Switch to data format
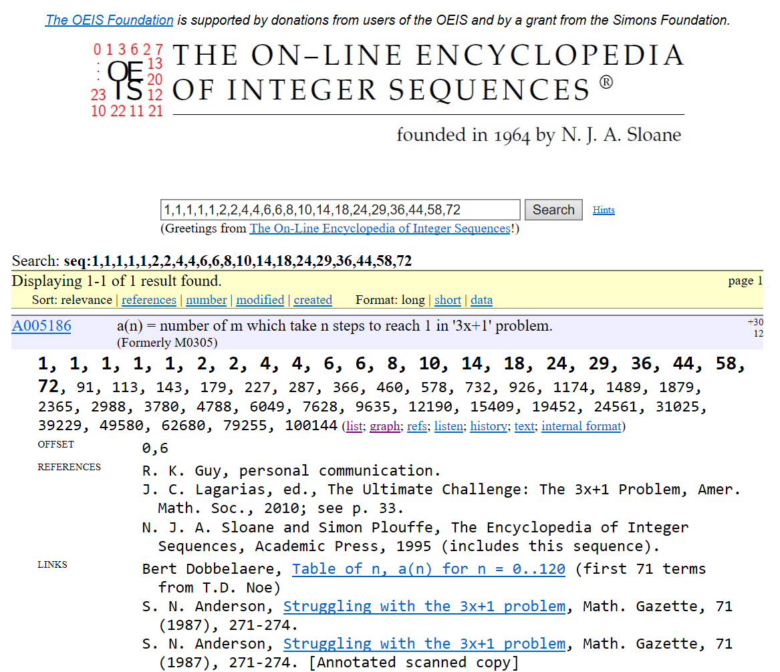This screenshot has width=780, height=672. pos(481,300)
